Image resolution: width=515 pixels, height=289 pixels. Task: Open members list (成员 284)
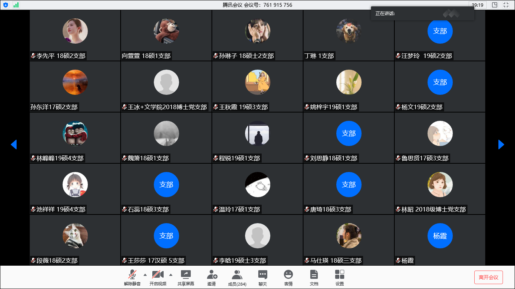[237, 278]
